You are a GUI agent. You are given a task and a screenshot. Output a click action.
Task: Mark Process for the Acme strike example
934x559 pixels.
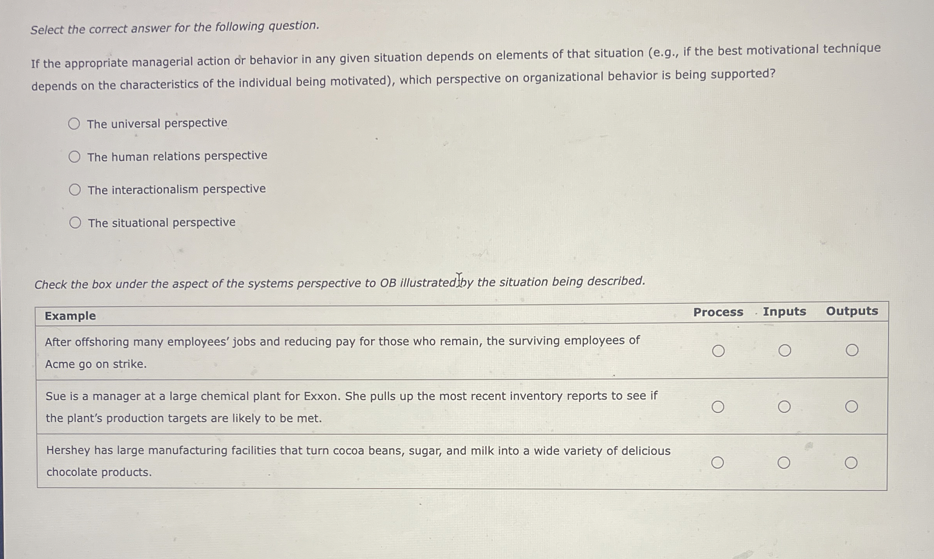[x=718, y=350]
